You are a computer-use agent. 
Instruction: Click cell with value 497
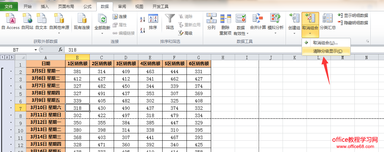point(126,115)
